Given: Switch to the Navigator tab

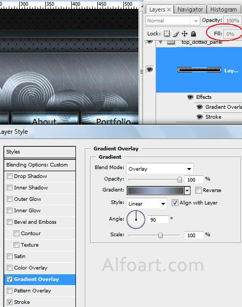Looking at the screenshot, I should click(x=190, y=9).
